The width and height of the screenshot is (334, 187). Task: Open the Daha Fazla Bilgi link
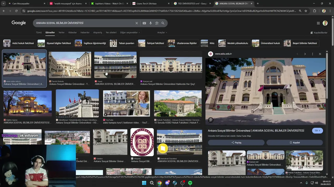click(x=244, y=136)
